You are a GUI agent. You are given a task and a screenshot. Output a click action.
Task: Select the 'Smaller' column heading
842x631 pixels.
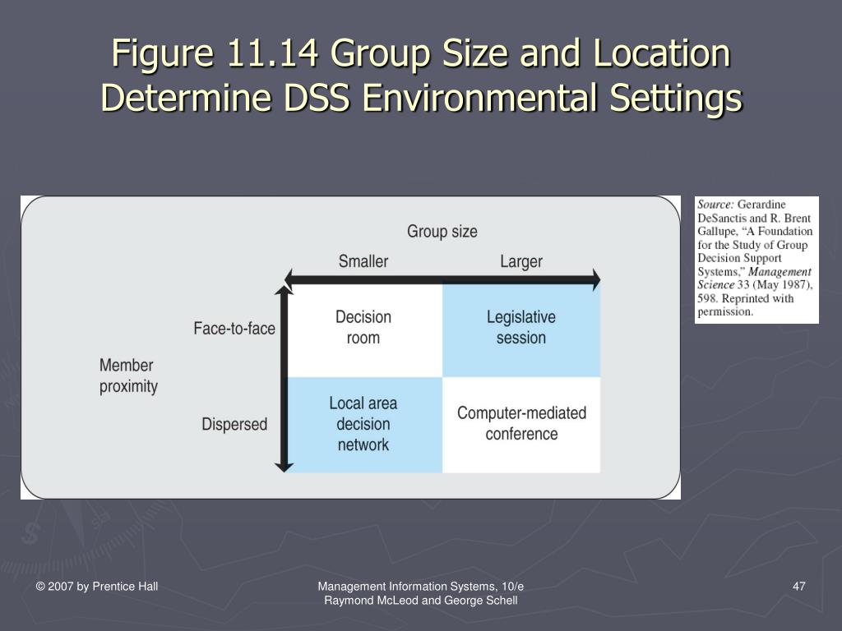coord(363,261)
